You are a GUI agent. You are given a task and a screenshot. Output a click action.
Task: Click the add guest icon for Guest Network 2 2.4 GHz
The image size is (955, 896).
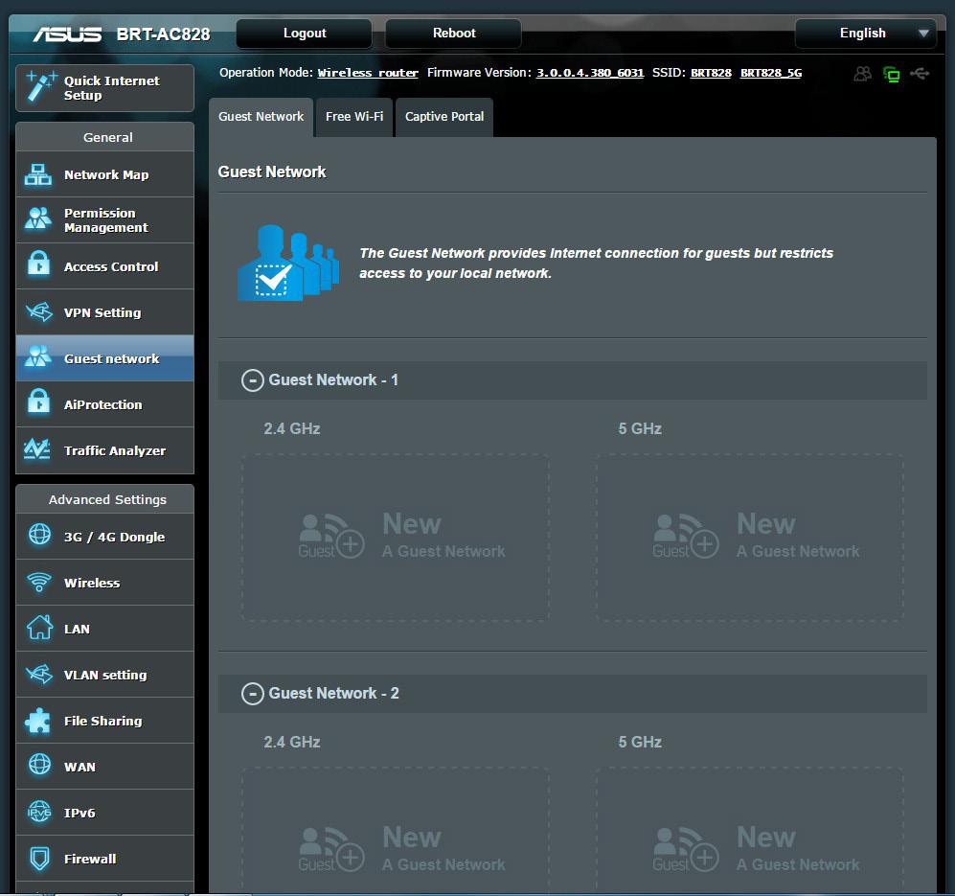pyautogui.click(x=330, y=850)
